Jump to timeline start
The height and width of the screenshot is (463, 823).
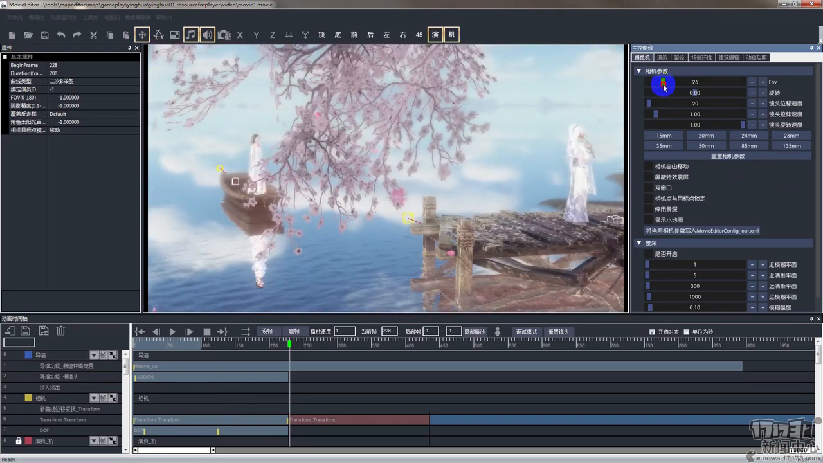click(140, 332)
